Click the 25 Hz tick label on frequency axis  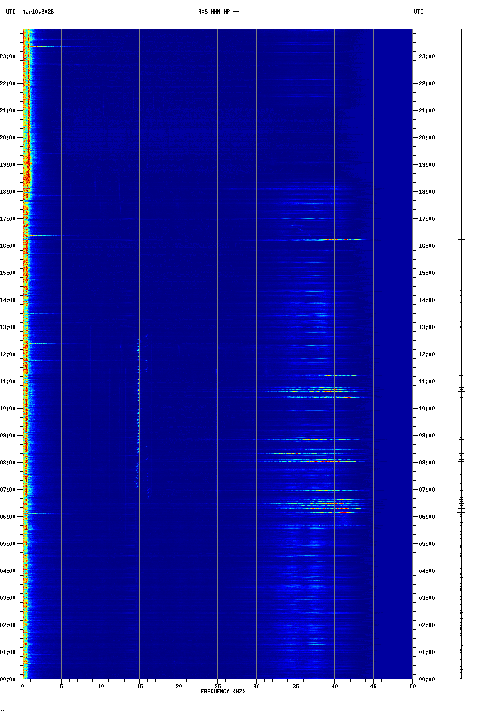(217, 687)
